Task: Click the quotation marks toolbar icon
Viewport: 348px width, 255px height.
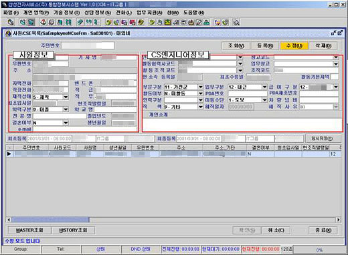Action: click(89, 22)
